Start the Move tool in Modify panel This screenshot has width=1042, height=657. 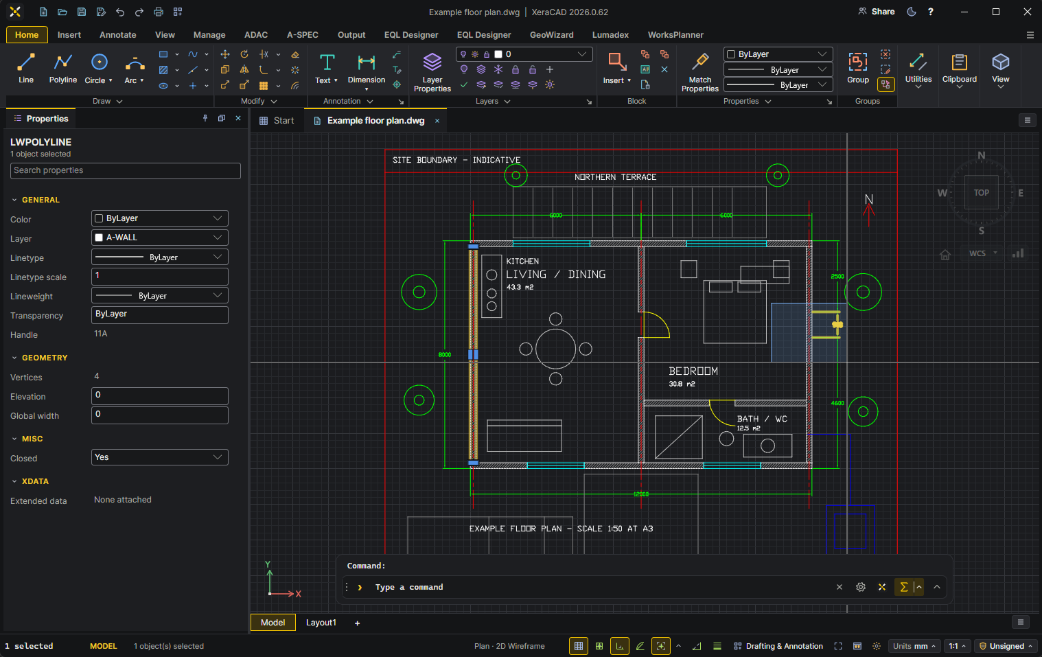coord(225,54)
